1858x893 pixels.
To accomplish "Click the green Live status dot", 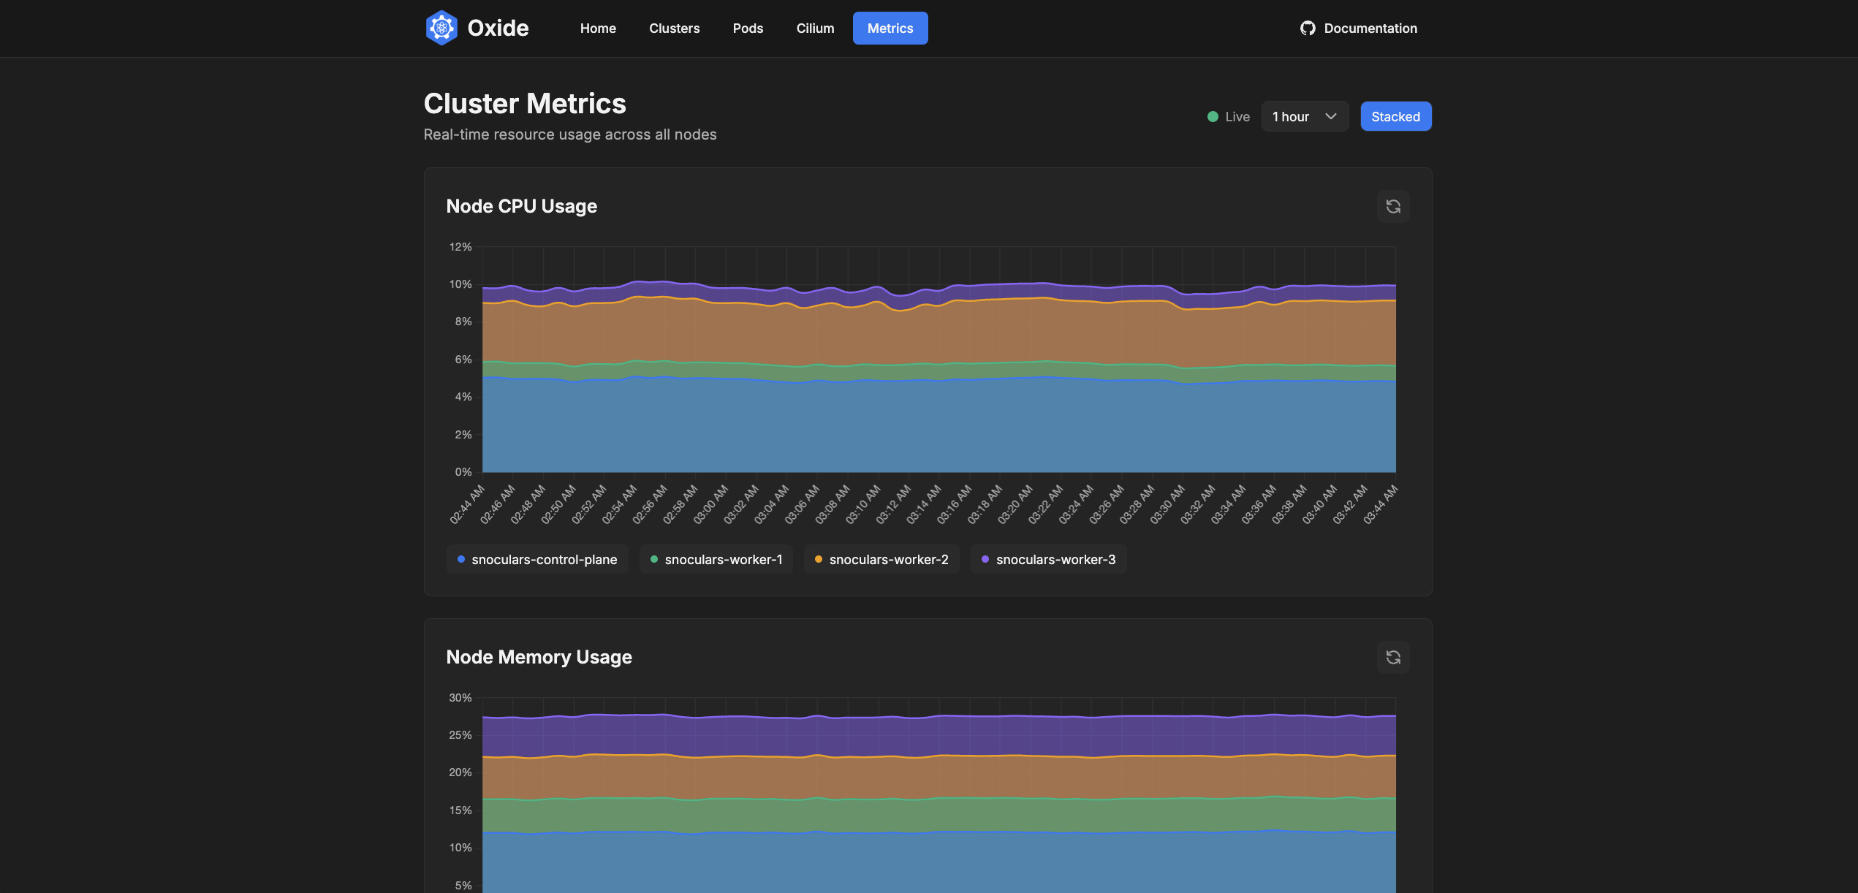I will tap(1213, 117).
